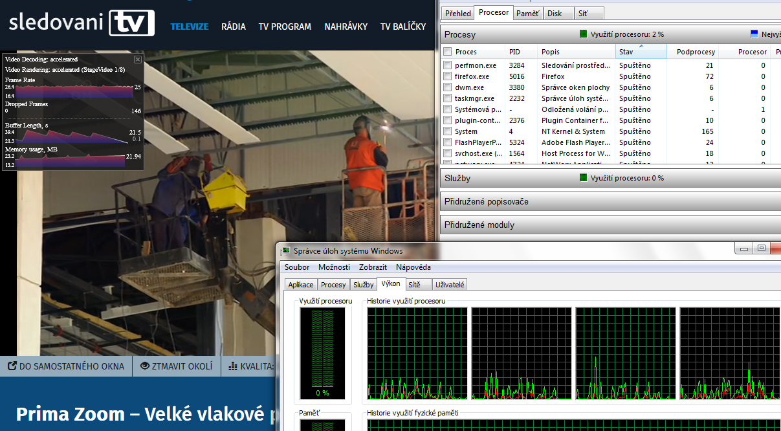This screenshot has width=781, height=431.
Task: Maximize the Task Manager window
Action: tap(762, 248)
